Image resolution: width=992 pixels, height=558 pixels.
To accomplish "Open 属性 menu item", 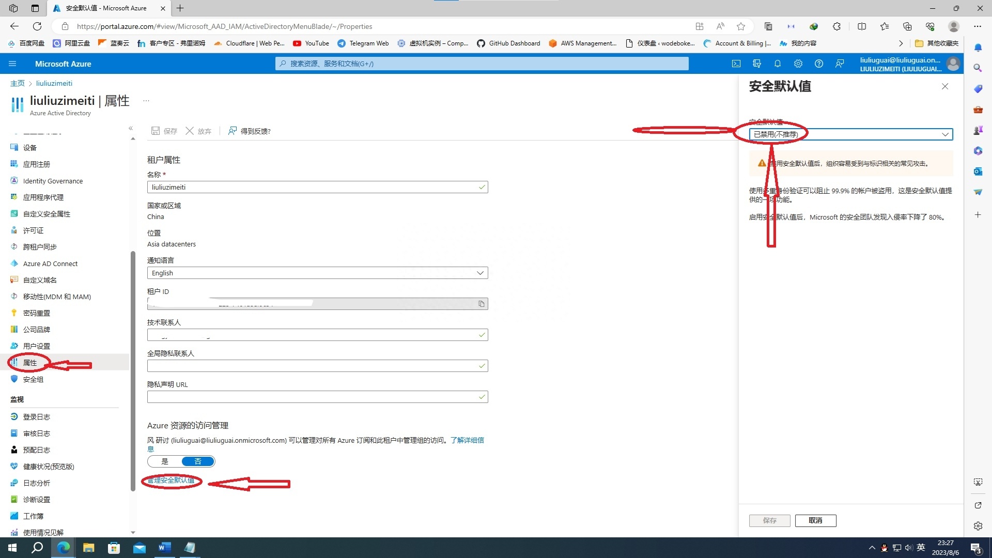I will pyautogui.click(x=30, y=363).
